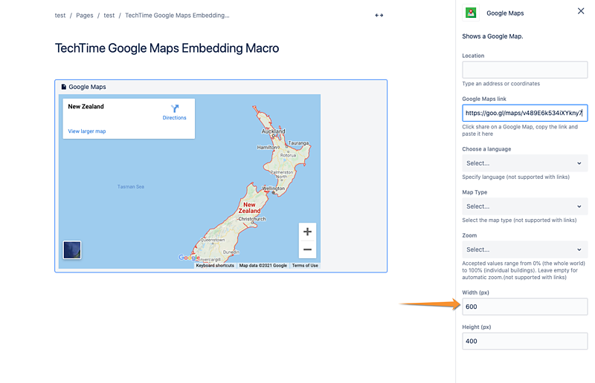
Task: Click the Dunedin label on the map
Action: (x=231, y=252)
